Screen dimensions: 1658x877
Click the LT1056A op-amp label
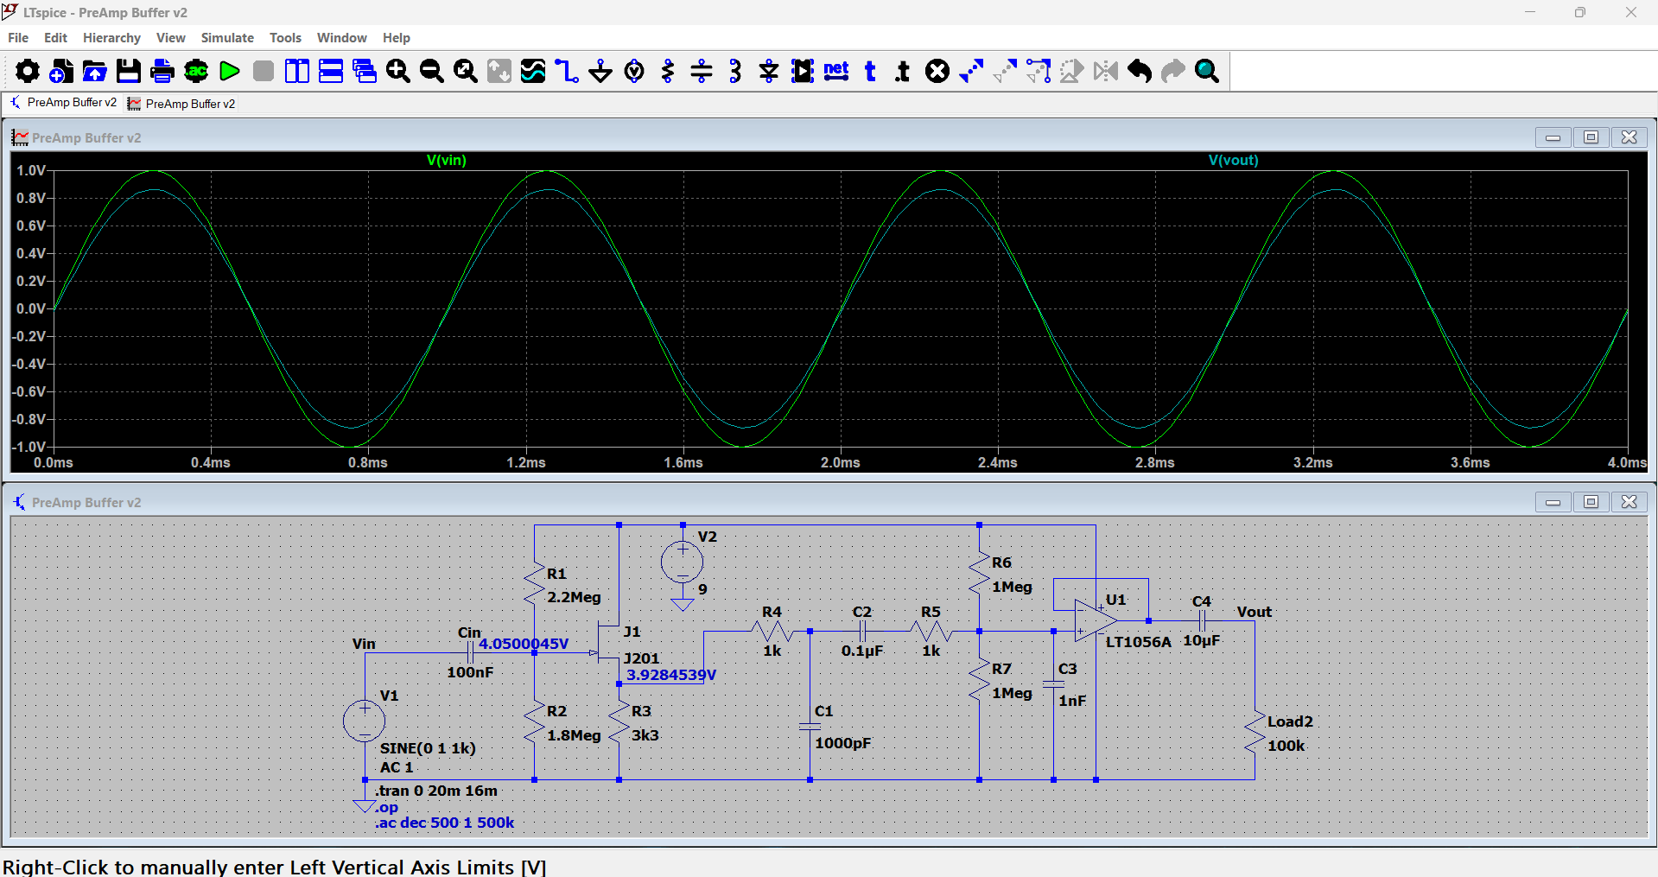[x=1138, y=642]
